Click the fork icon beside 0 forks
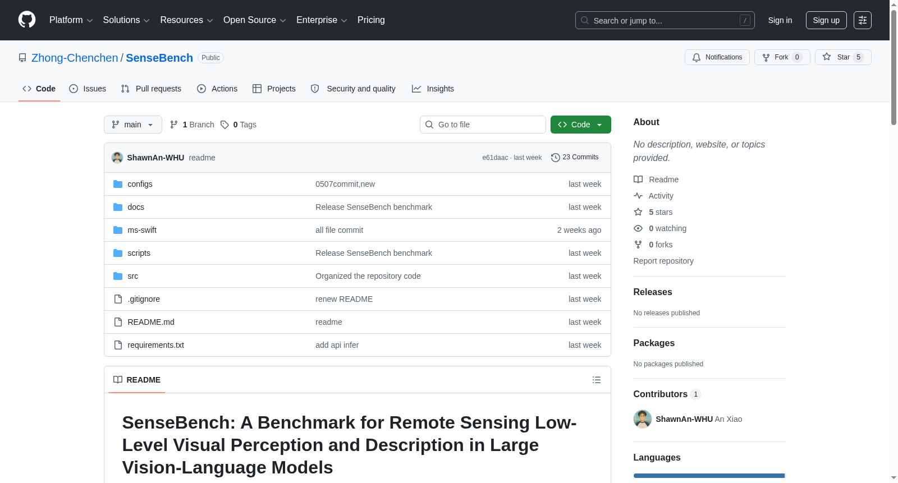This screenshot has width=898, height=483. pos(638,245)
